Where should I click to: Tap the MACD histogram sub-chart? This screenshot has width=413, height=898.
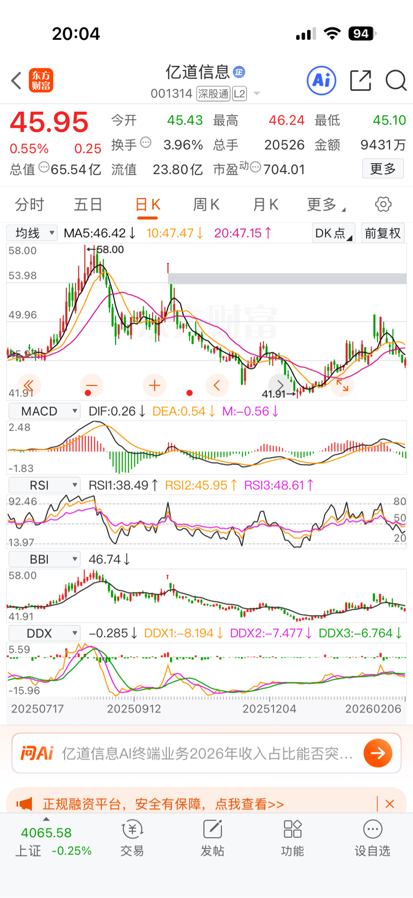click(x=206, y=447)
